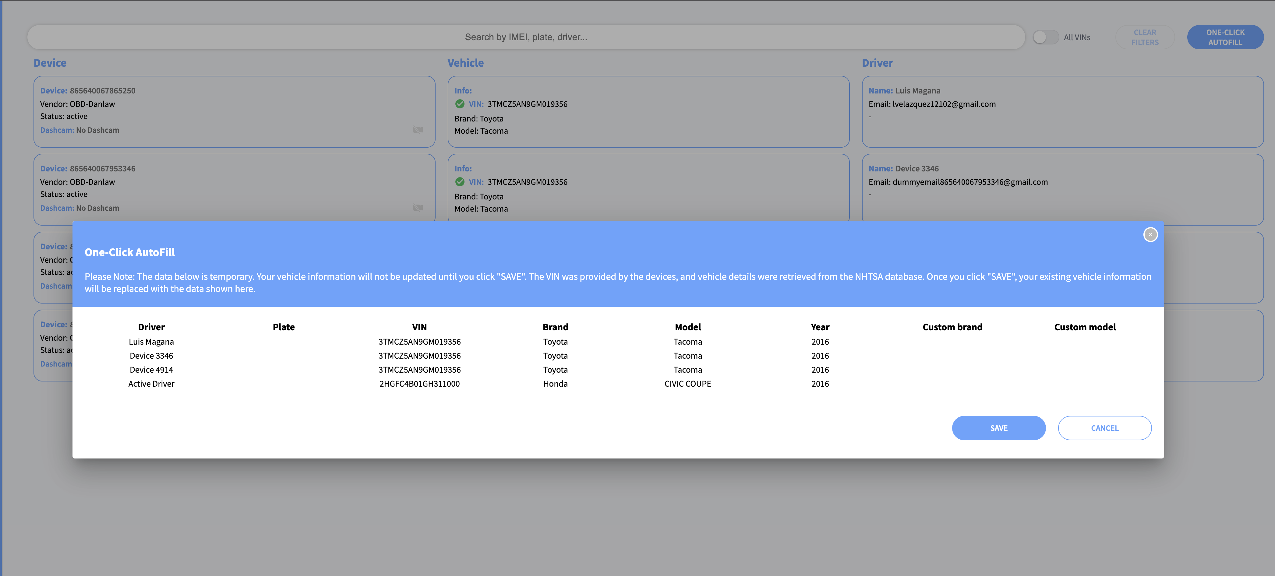Click Luis Magana name in driver card
This screenshot has height=576, width=1275.
pos(918,90)
